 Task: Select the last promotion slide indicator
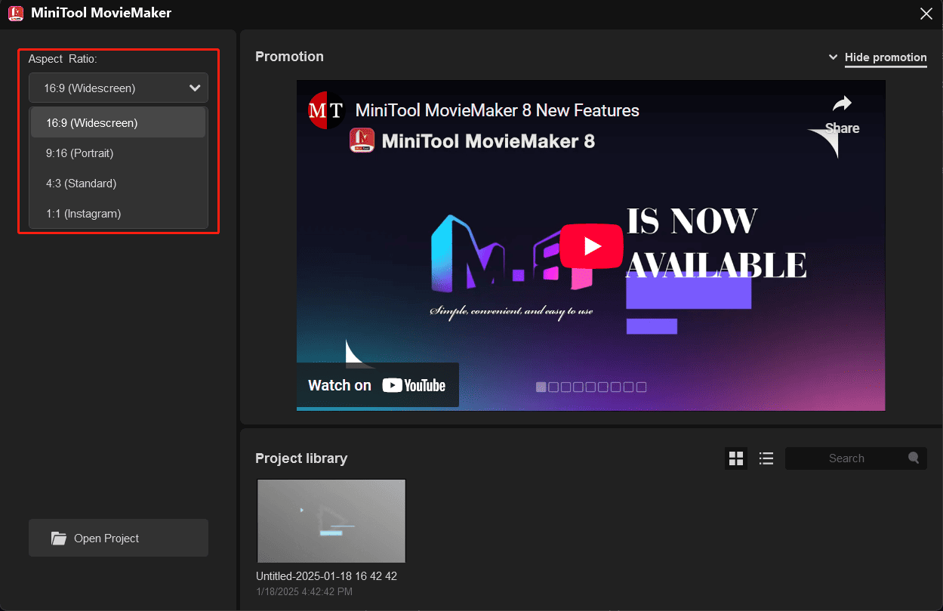(642, 387)
